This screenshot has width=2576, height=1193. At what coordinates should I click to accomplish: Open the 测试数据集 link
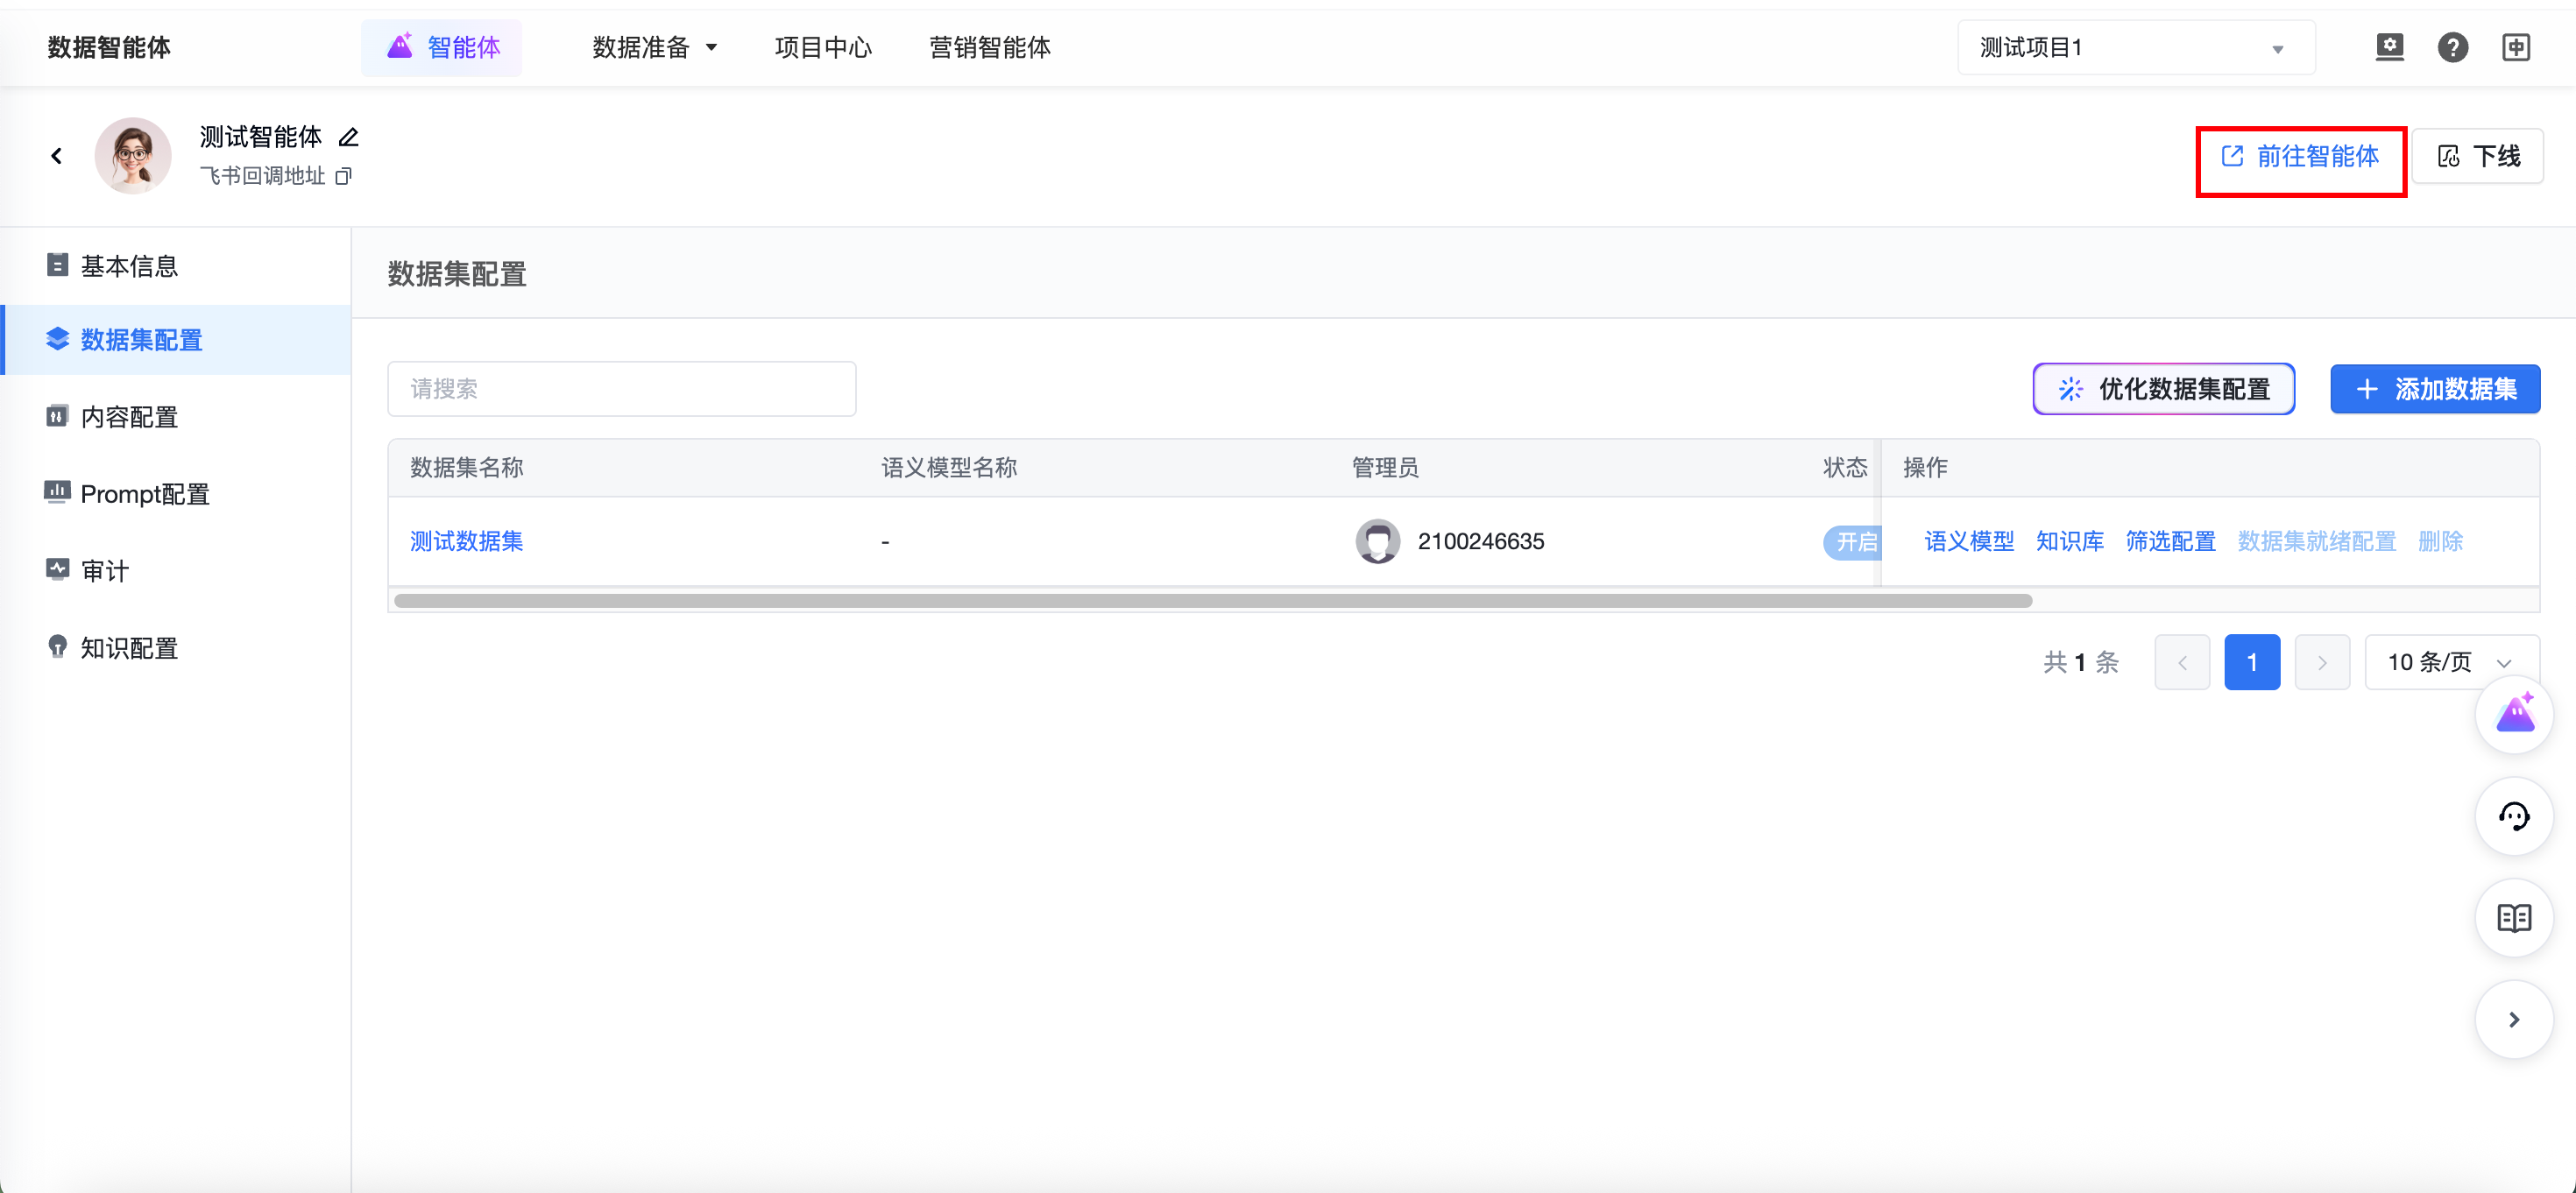466,542
